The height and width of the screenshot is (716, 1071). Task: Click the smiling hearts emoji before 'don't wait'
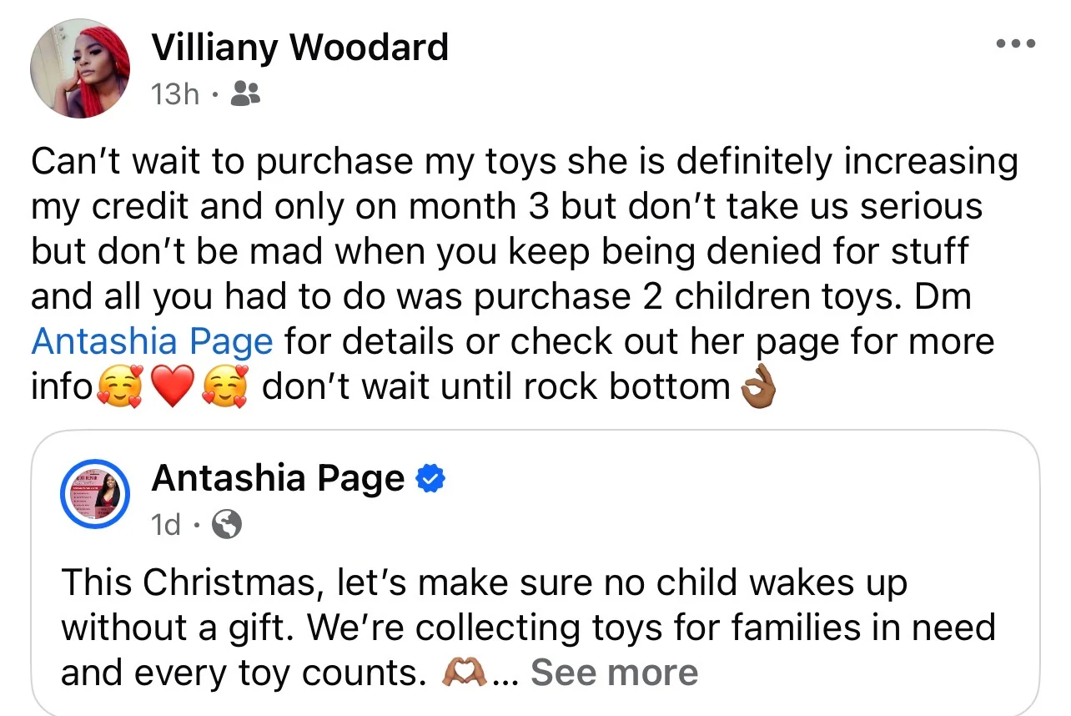pos(225,388)
